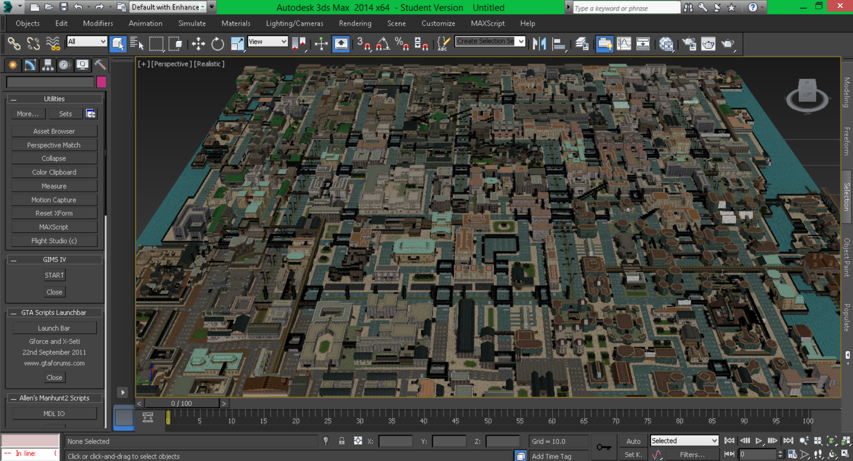Click the More... utilities button
Image resolution: width=853 pixels, height=461 pixels.
click(28, 114)
